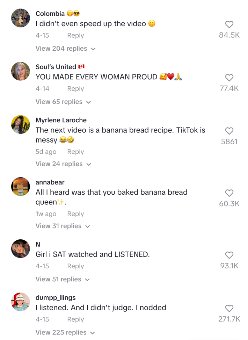Reply to dumpp_llings' comment
This screenshot has width=248, height=340.
[x=75, y=319]
